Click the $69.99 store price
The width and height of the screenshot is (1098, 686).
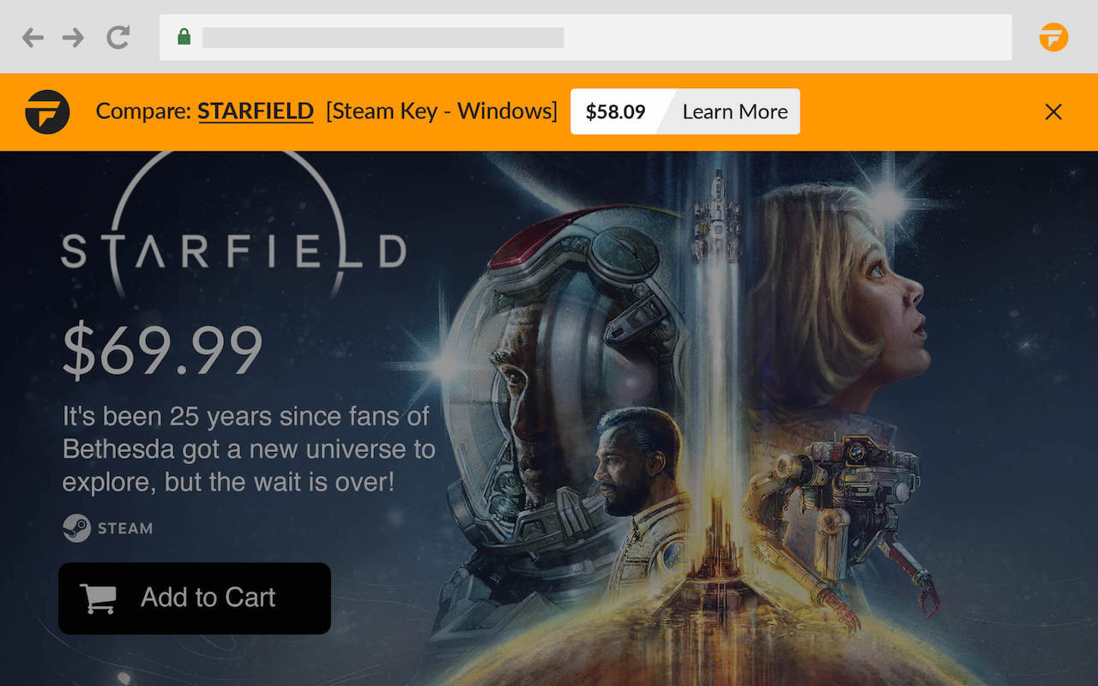click(162, 346)
